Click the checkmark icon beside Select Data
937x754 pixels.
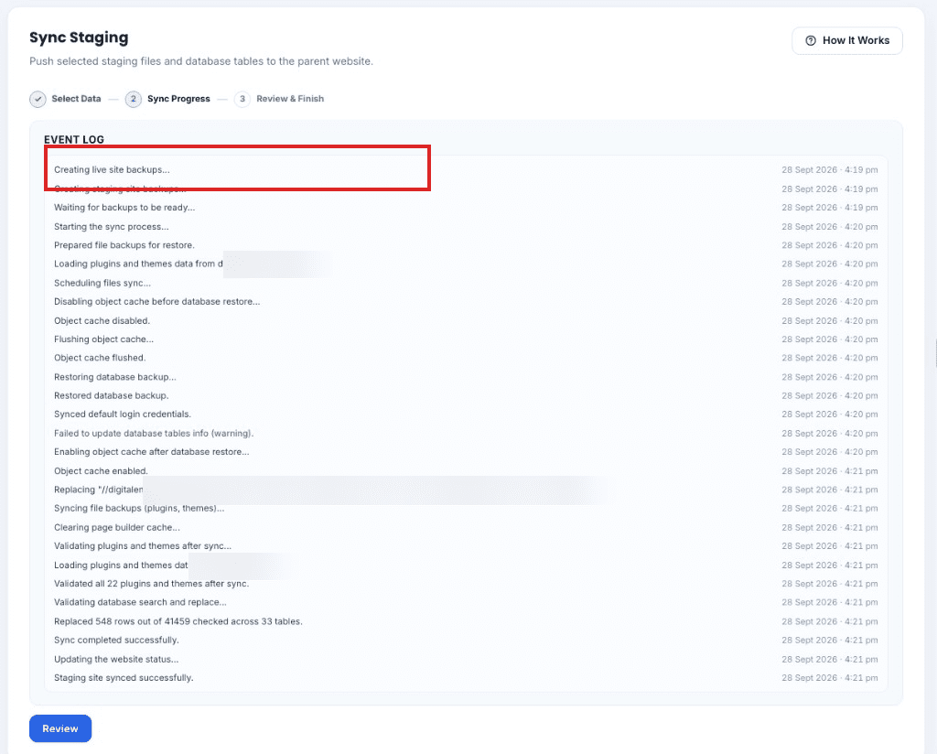(x=38, y=99)
